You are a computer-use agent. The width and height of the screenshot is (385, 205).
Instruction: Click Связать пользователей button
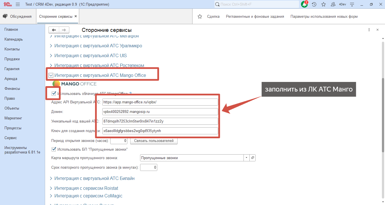coord(154,141)
